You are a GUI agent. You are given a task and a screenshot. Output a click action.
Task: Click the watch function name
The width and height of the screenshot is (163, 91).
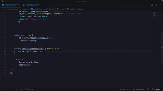pyautogui.click(x=17, y=49)
